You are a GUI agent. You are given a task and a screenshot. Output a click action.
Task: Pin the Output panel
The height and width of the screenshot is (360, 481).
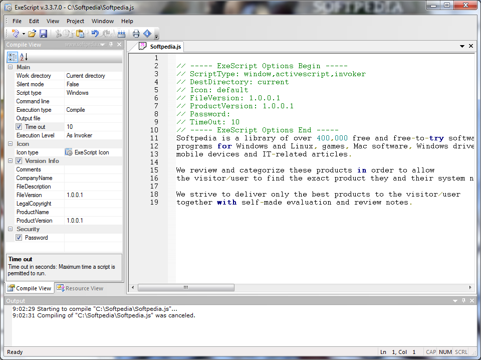463,300
